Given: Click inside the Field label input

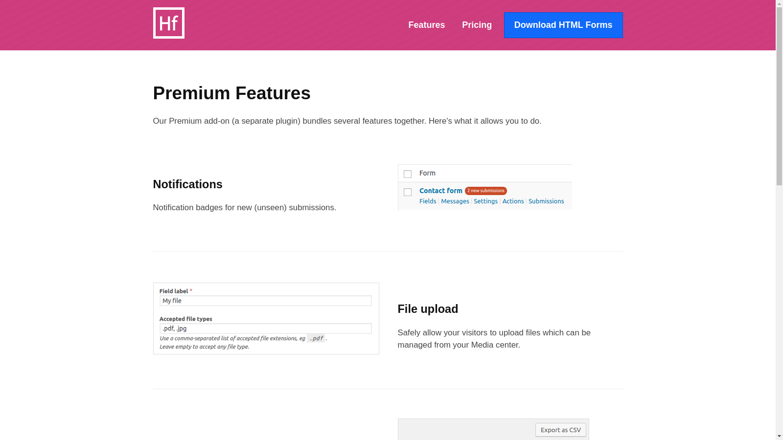Looking at the screenshot, I should (266, 301).
